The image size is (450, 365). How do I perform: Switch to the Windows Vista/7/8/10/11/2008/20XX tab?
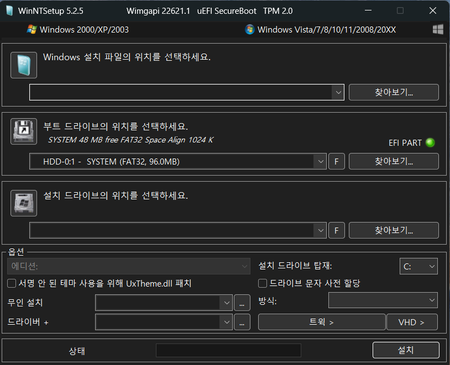321,29
